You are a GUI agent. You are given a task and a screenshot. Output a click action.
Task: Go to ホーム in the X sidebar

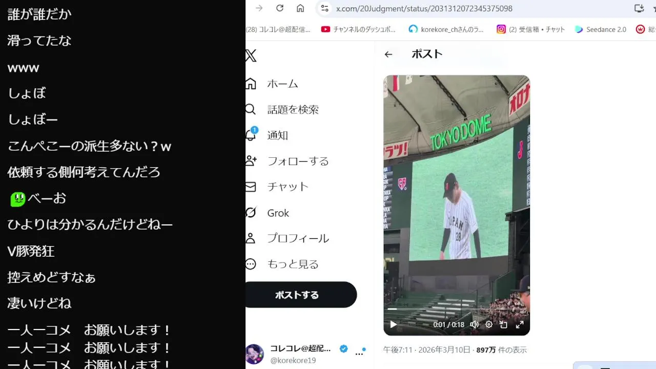tap(272, 84)
